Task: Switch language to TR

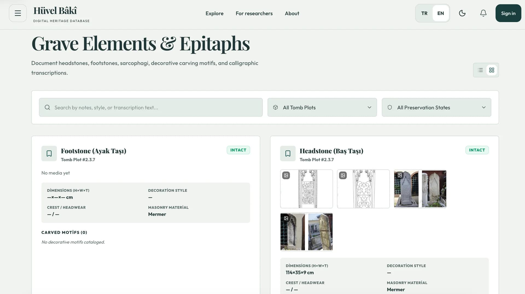Action: tap(424, 13)
